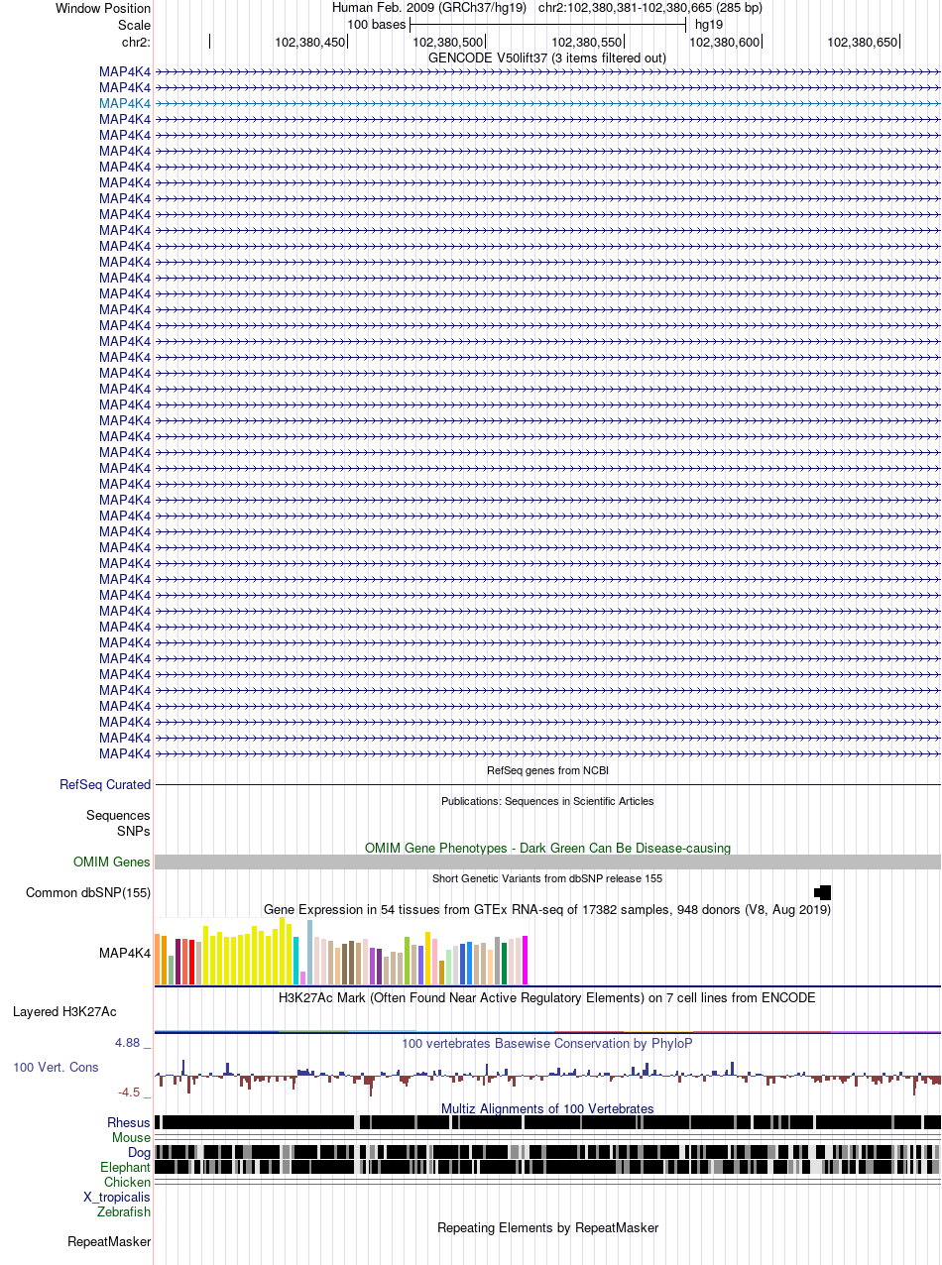
Task: Click MAP4K4 label beside GTEx bar chart
Action: point(125,954)
